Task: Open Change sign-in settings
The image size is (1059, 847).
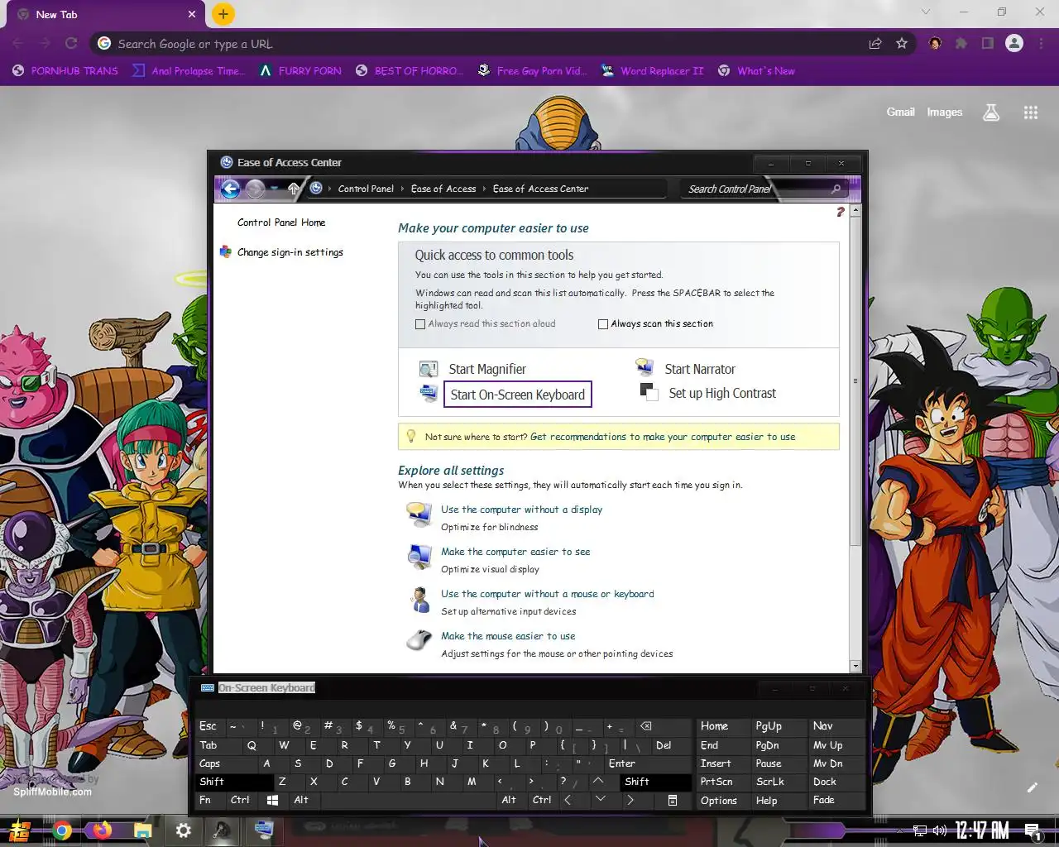Action: click(x=290, y=252)
